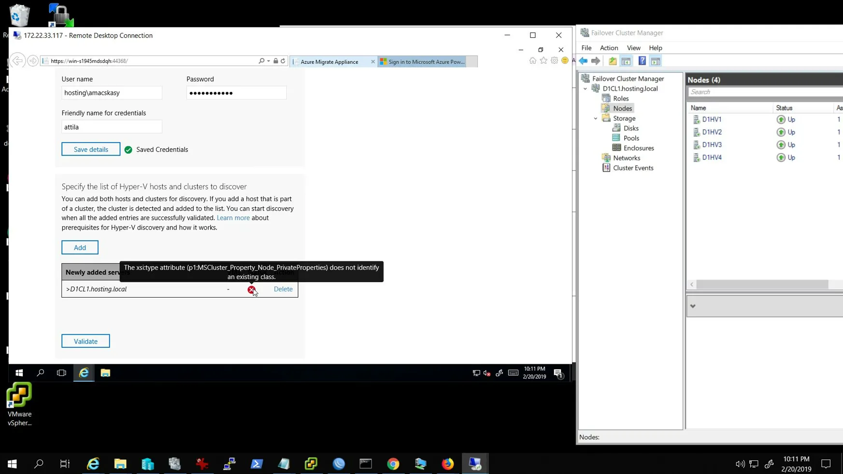843x474 pixels.
Task: Open Action Center in the remote session taskbar
Action: pyautogui.click(x=558, y=373)
